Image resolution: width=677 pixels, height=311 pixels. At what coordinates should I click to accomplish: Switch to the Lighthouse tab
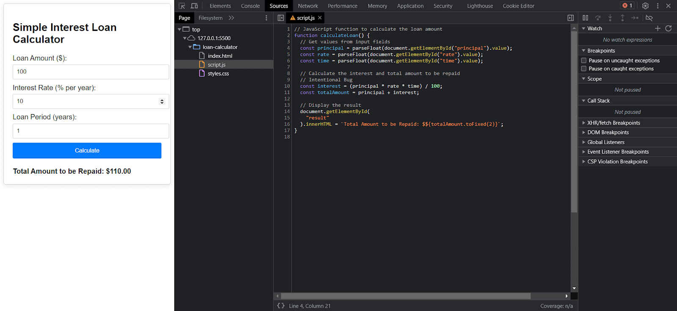(480, 6)
